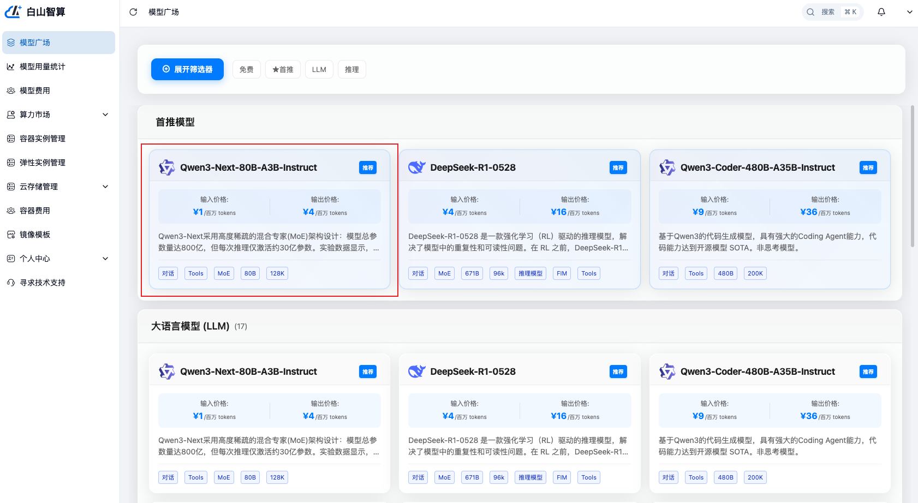Click the notification bell icon
Viewport: 918px width, 503px height.
(x=881, y=12)
